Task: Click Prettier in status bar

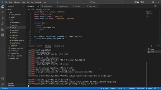Action: click(x=149, y=88)
